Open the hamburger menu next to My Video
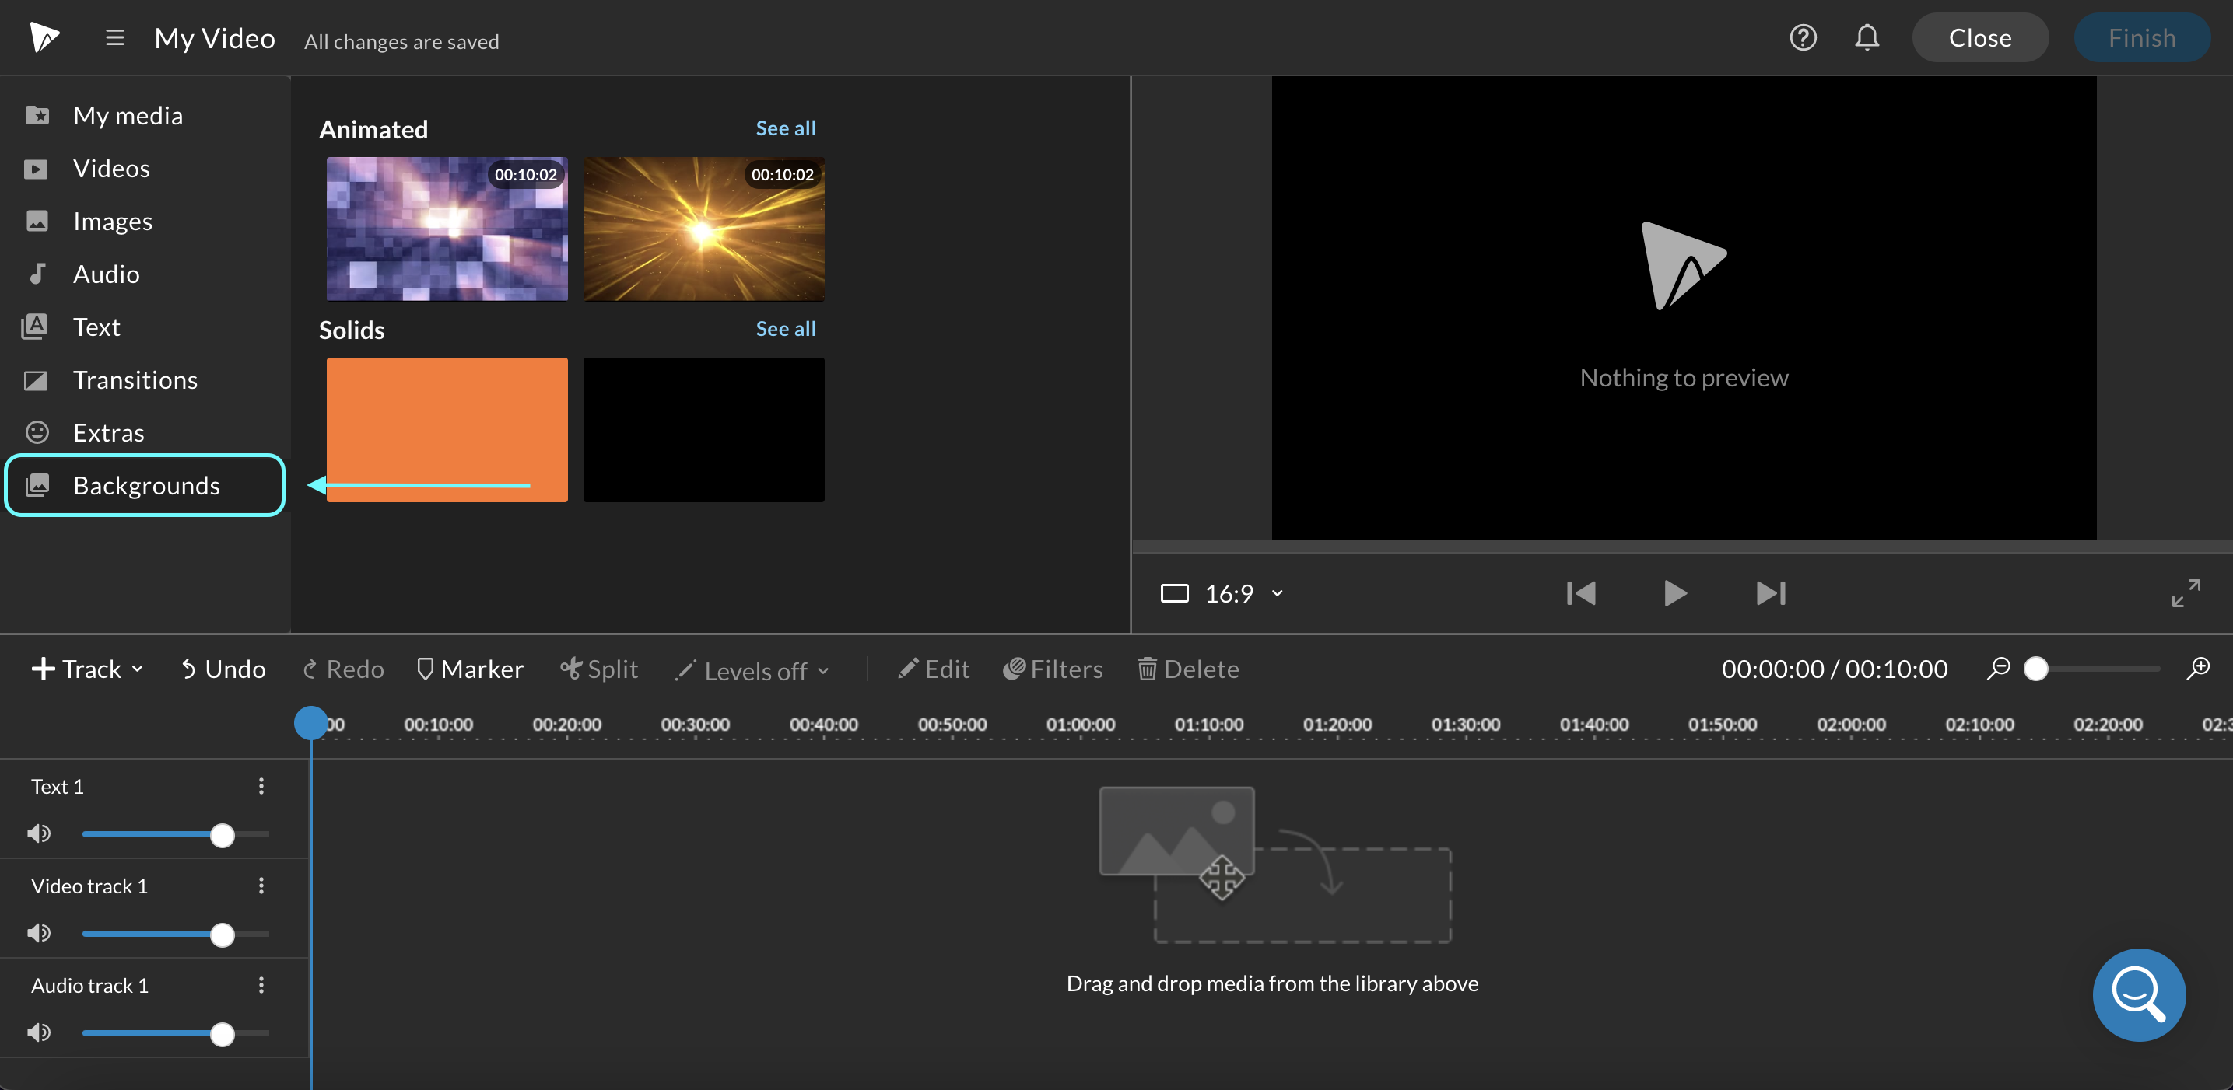The height and width of the screenshot is (1090, 2233). pyautogui.click(x=114, y=37)
